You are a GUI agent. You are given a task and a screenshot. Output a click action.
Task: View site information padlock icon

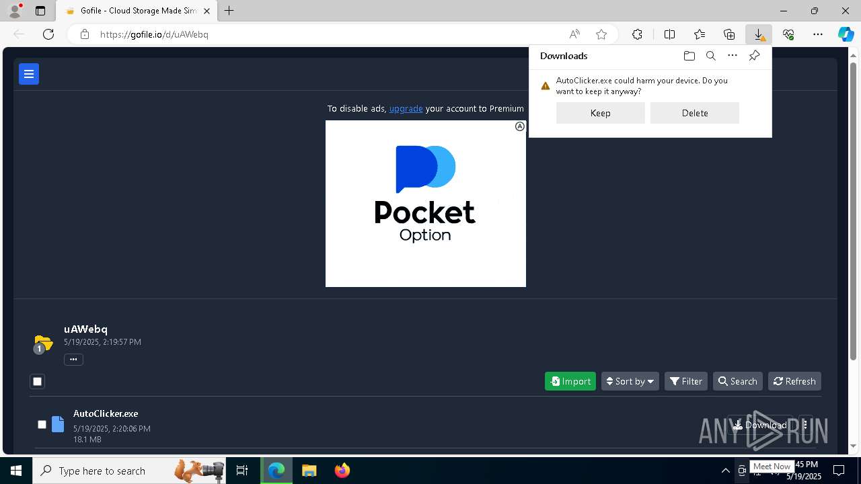[x=85, y=34]
